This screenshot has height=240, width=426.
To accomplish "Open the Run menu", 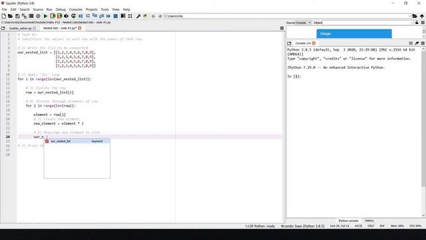I will 49,9.
